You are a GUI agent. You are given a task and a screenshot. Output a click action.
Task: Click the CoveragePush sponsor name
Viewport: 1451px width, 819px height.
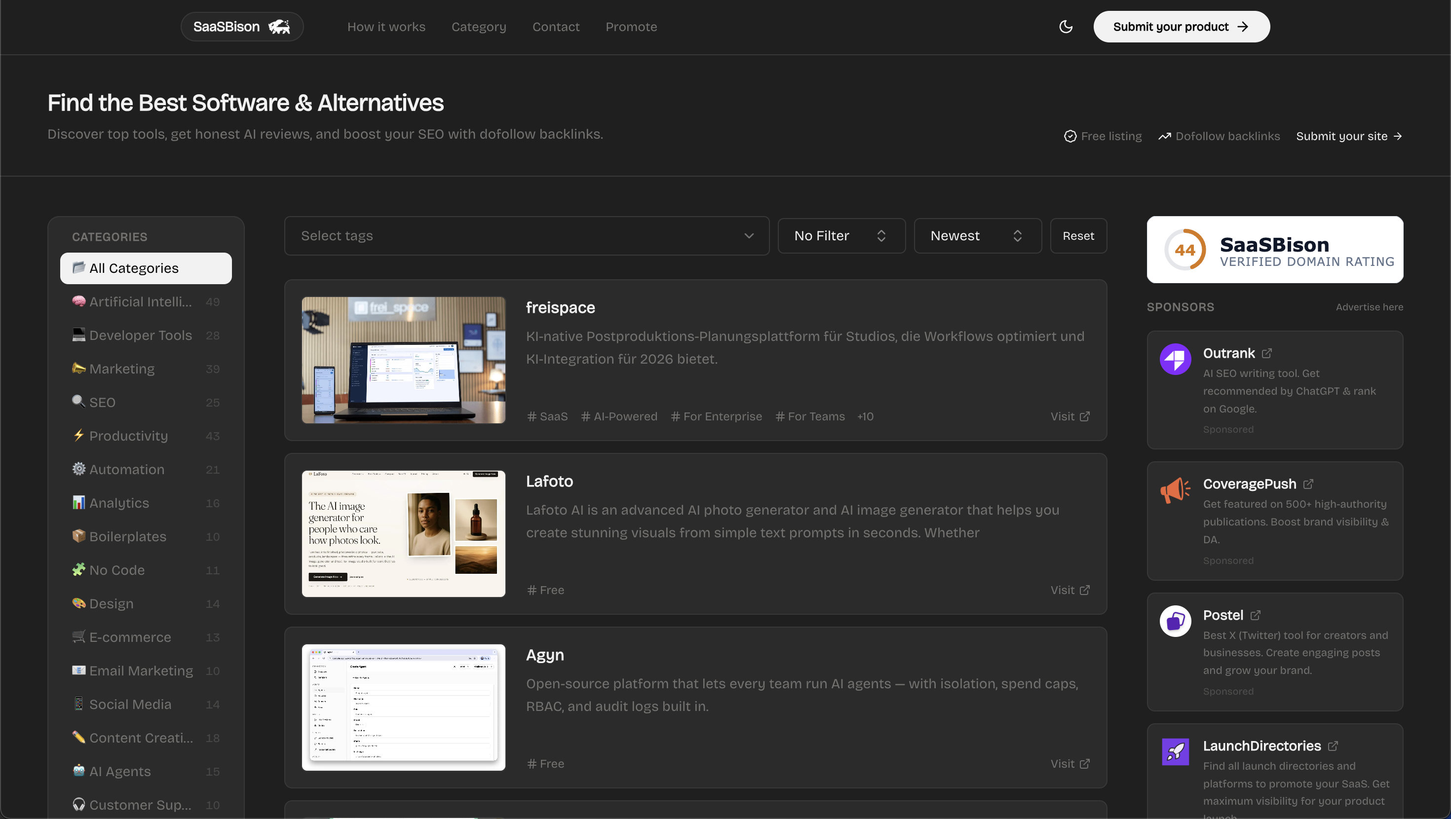pyautogui.click(x=1249, y=484)
